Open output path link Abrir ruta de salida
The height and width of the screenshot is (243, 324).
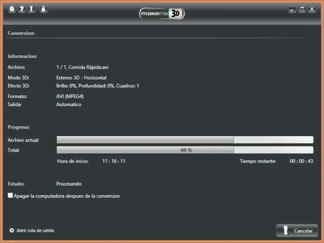click(x=35, y=230)
